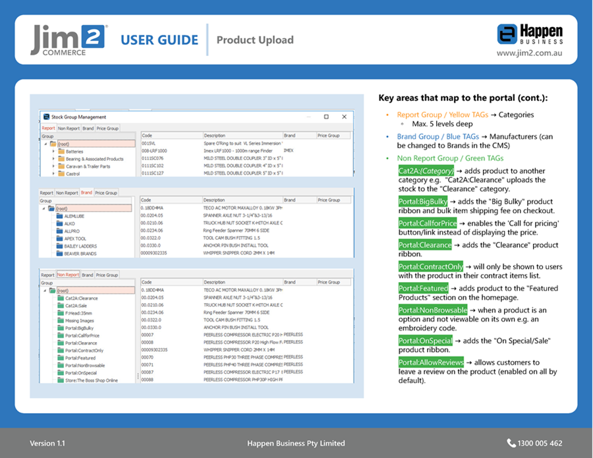The image size is (593, 458).
Task: Select row with code 0015VL
Action: [246, 144]
